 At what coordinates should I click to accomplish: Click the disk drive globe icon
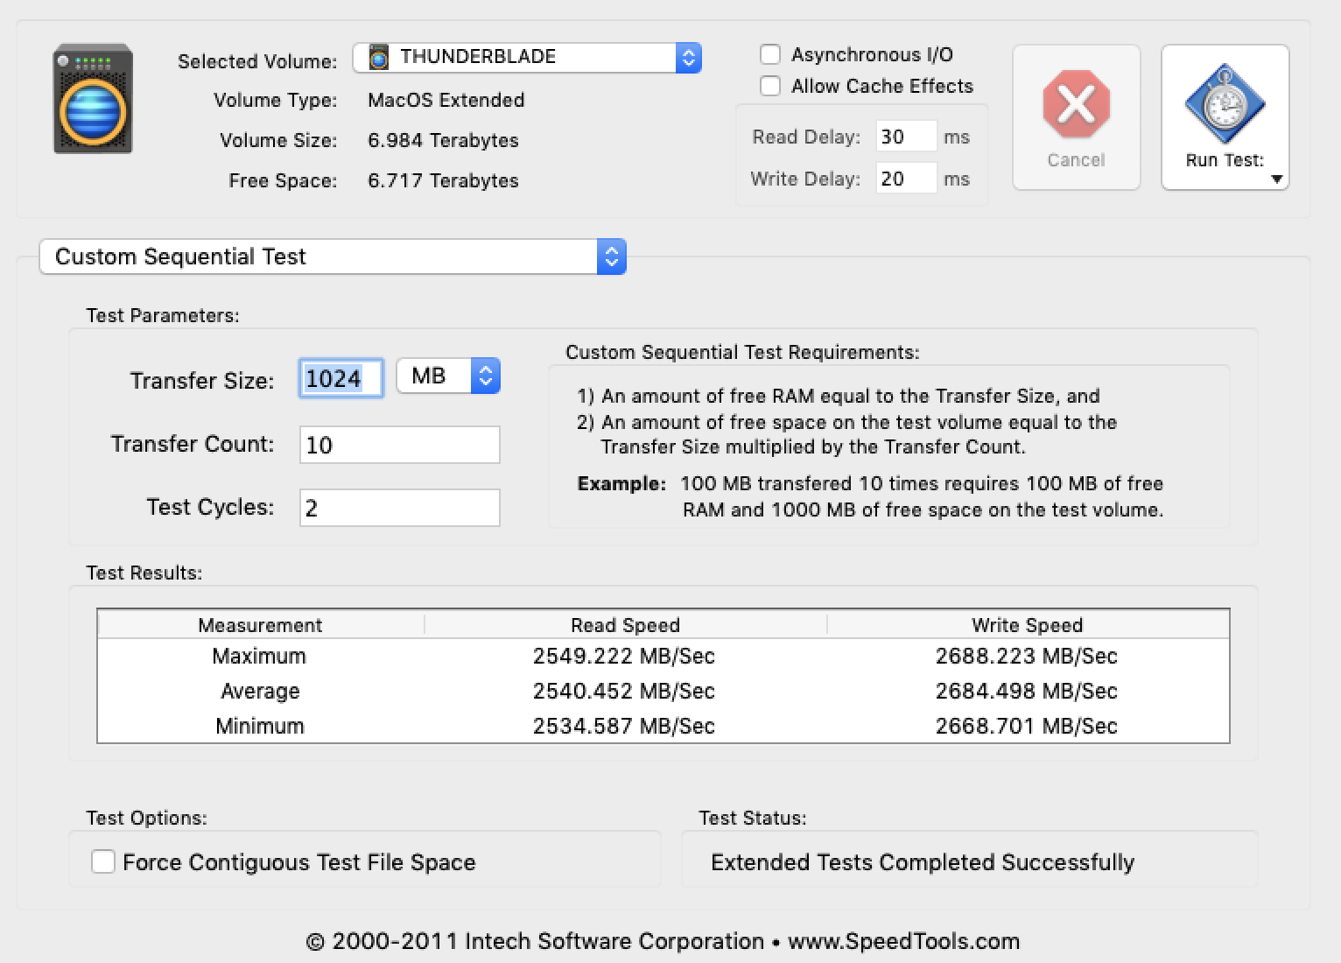[x=93, y=100]
